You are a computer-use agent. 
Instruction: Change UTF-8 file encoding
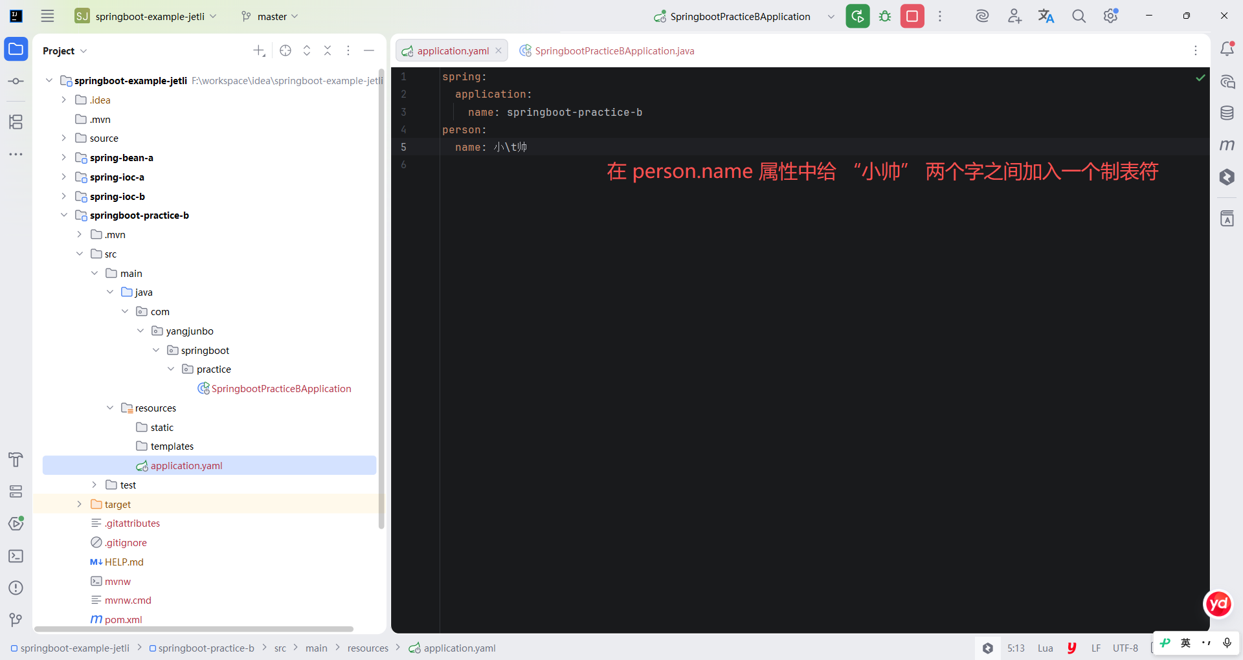pyautogui.click(x=1125, y=648)
